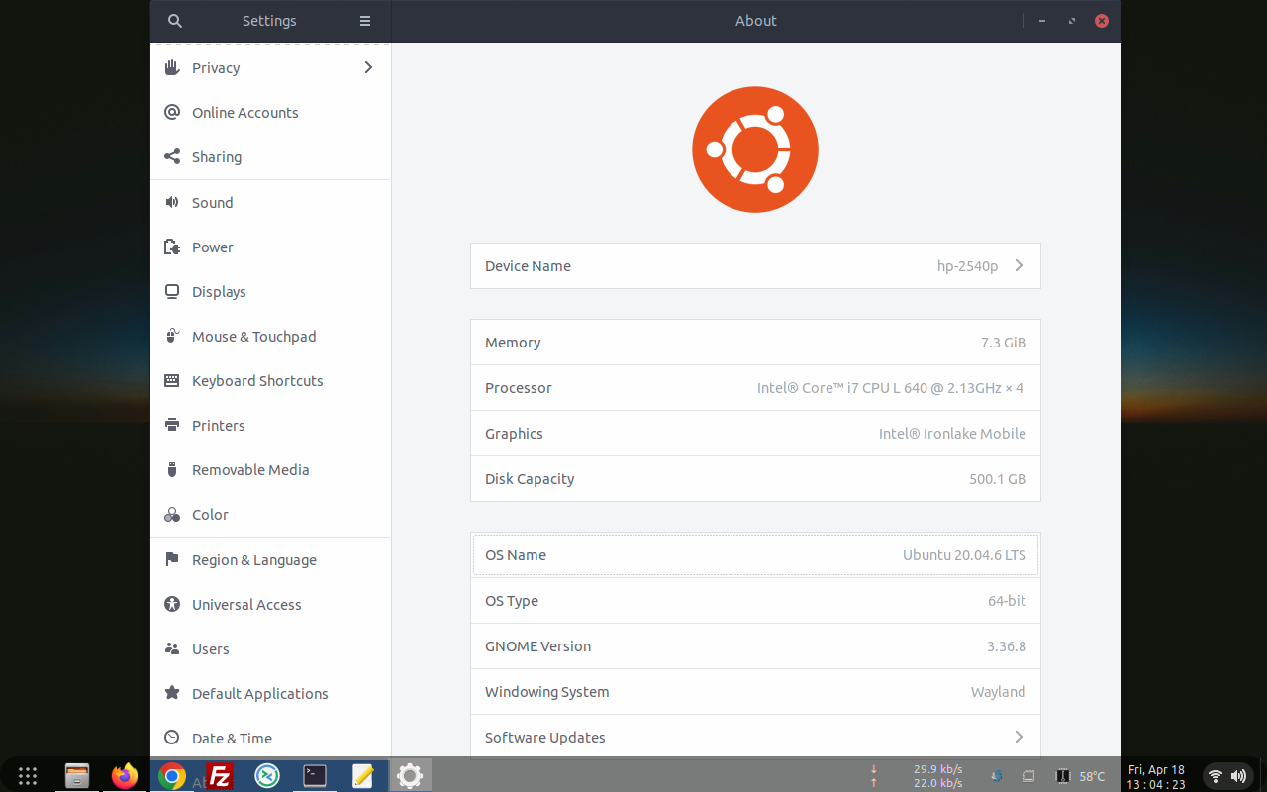
Task: Switch to Region & Language panel
Action: coord(270,559)
